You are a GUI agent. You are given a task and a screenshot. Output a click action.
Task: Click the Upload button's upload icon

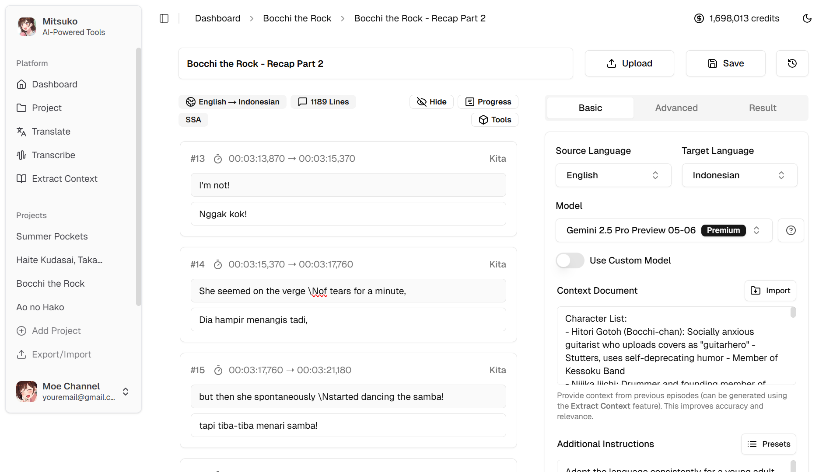(612, 63)
